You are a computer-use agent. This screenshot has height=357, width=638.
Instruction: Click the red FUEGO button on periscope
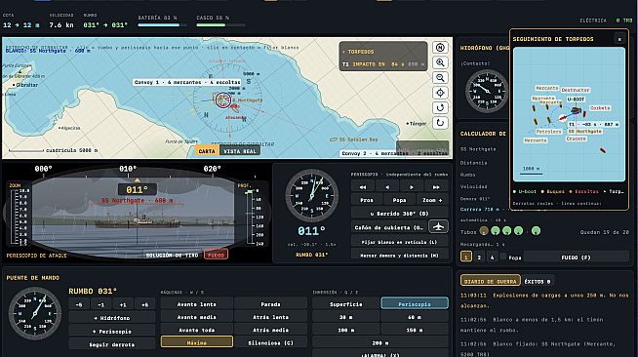(216, 255)
